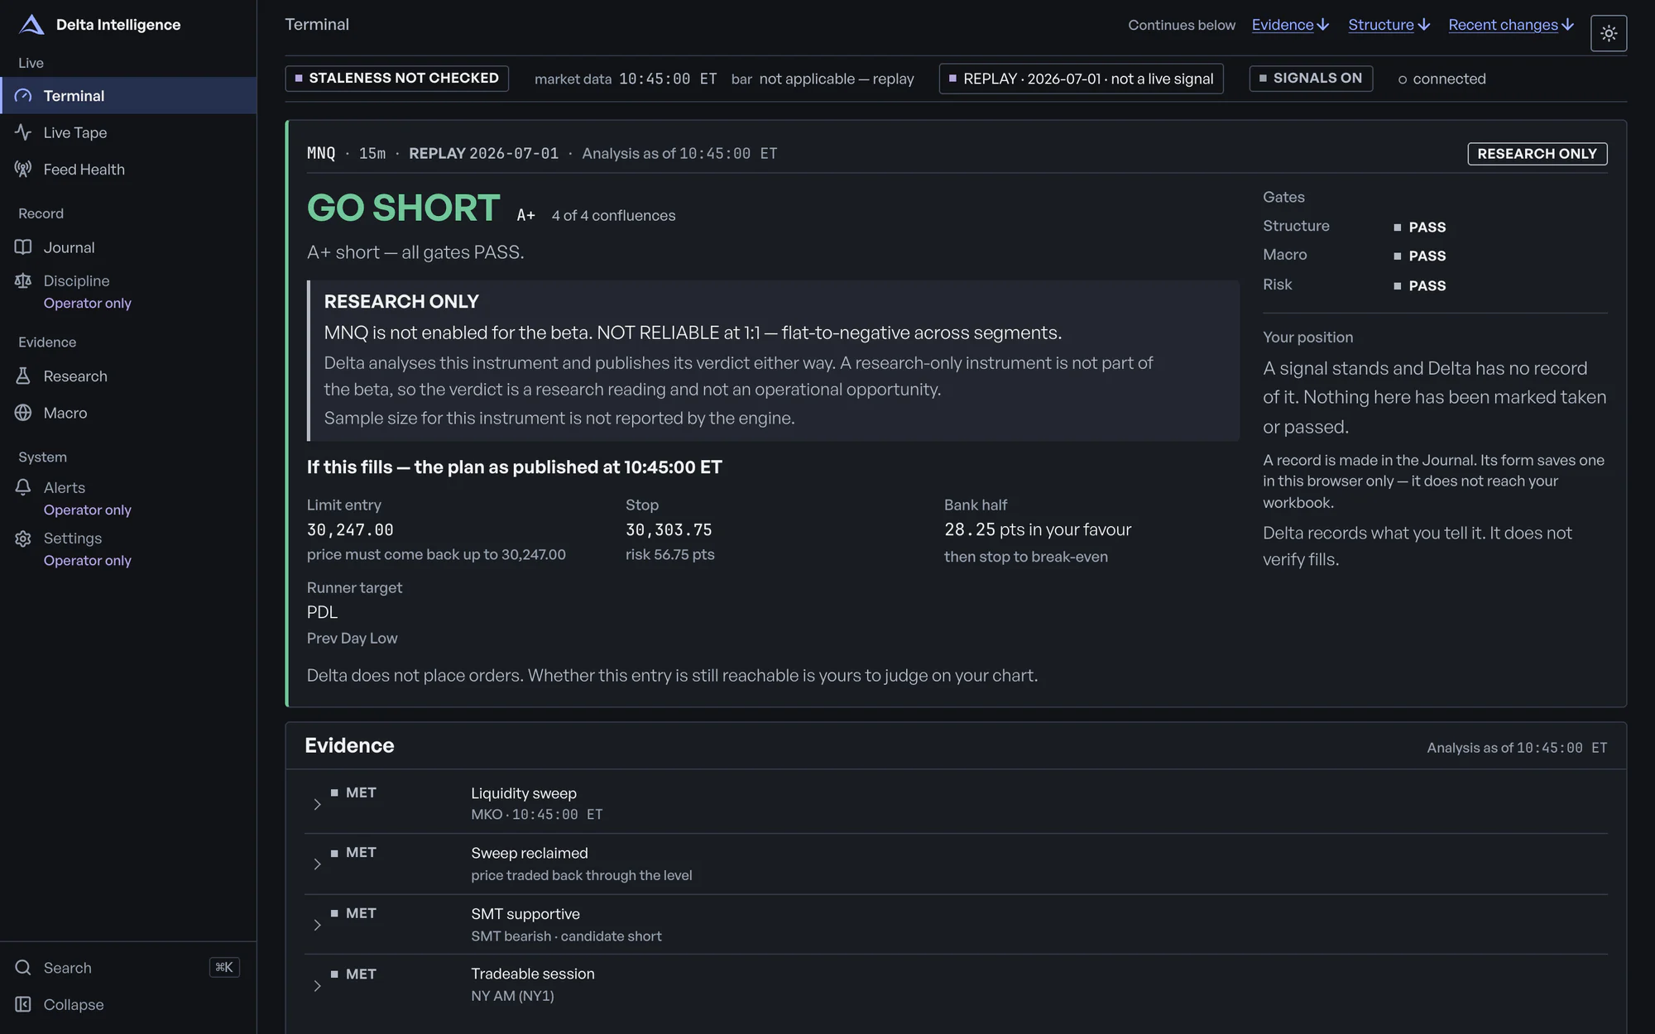Jump to Recent changes section link

[x=1511, y=25]
